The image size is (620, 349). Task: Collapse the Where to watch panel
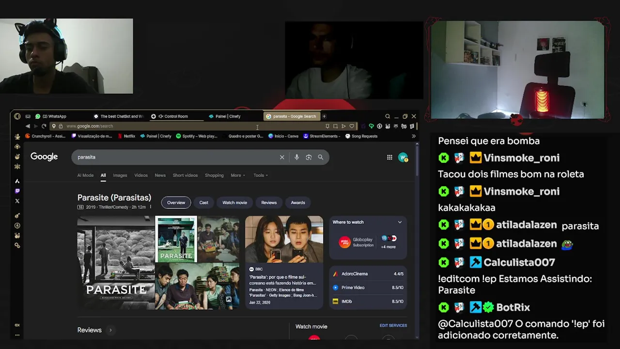(400, 222)
